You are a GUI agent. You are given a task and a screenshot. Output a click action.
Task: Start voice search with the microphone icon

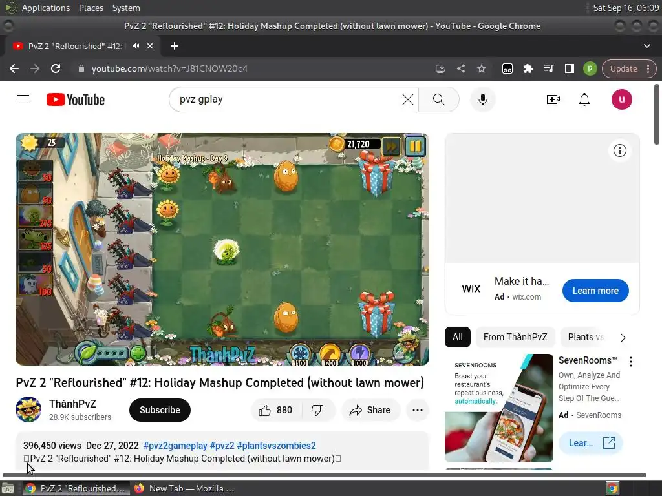click(482, 99)
